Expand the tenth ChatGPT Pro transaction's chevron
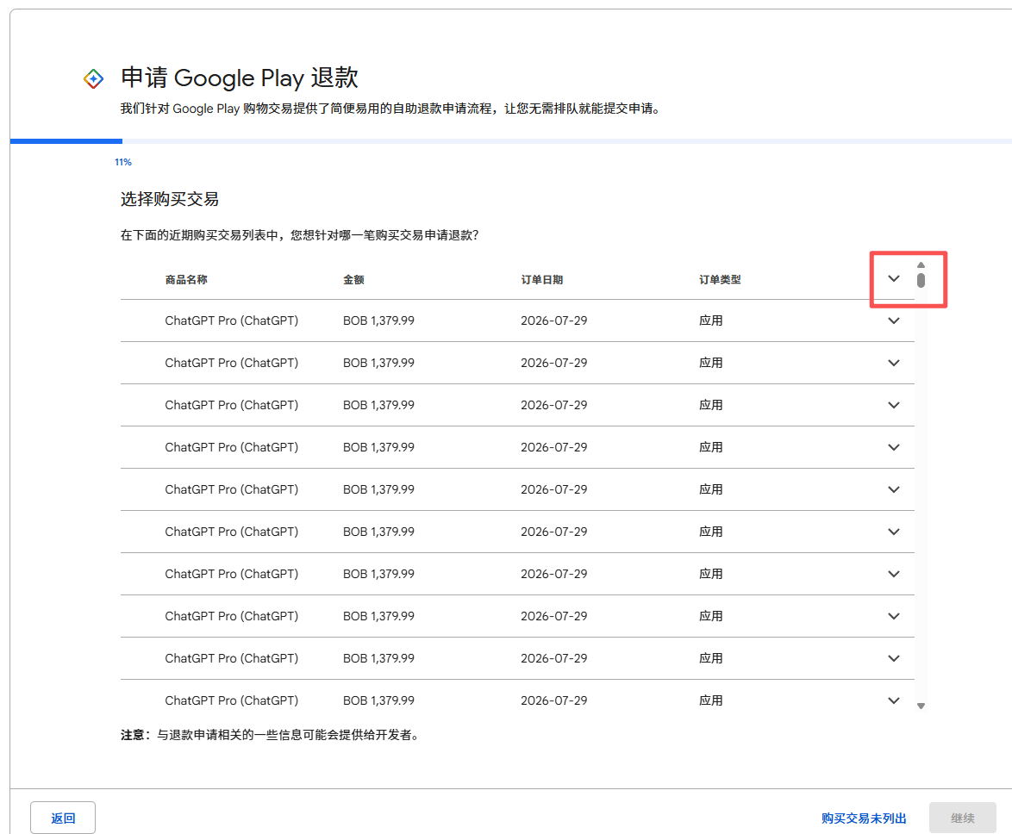 893,700
